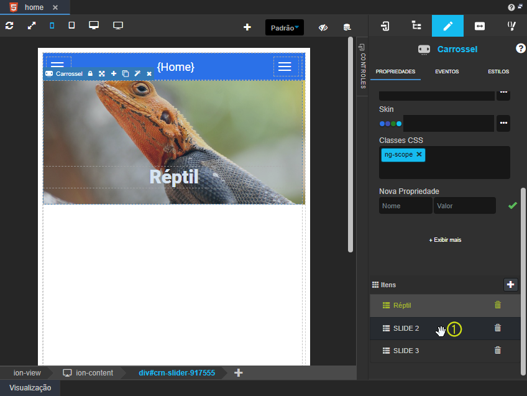Viewport: 527px width, 396px height.
Task: Remove the ng-scope CSS class tag
Action: (419, 154)
